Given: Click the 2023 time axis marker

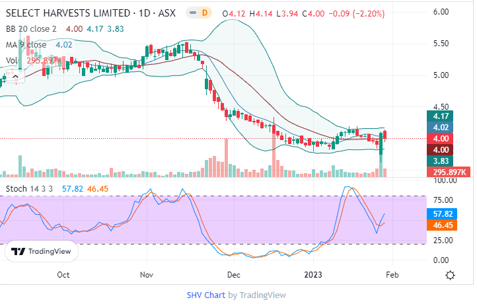Looking at the screenshot, I should coord(313,274).
